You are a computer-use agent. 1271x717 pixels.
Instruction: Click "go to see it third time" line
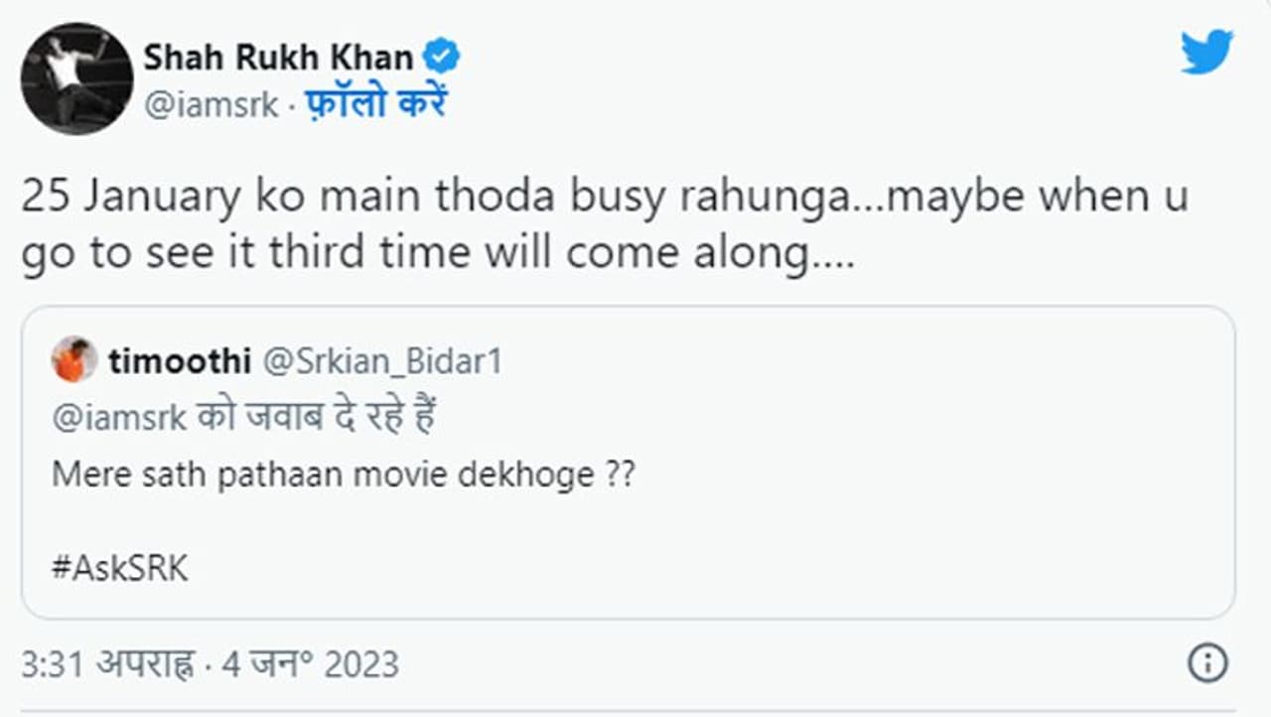click(248, 254)
